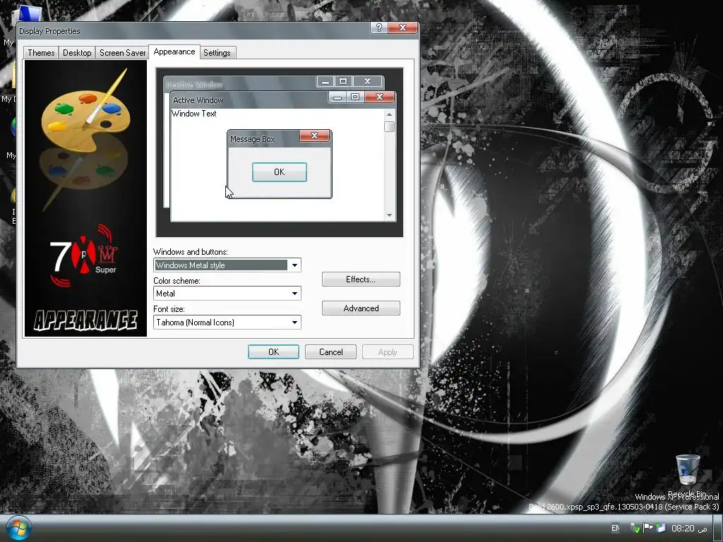Click the Message Box preview title

(252, 139)
